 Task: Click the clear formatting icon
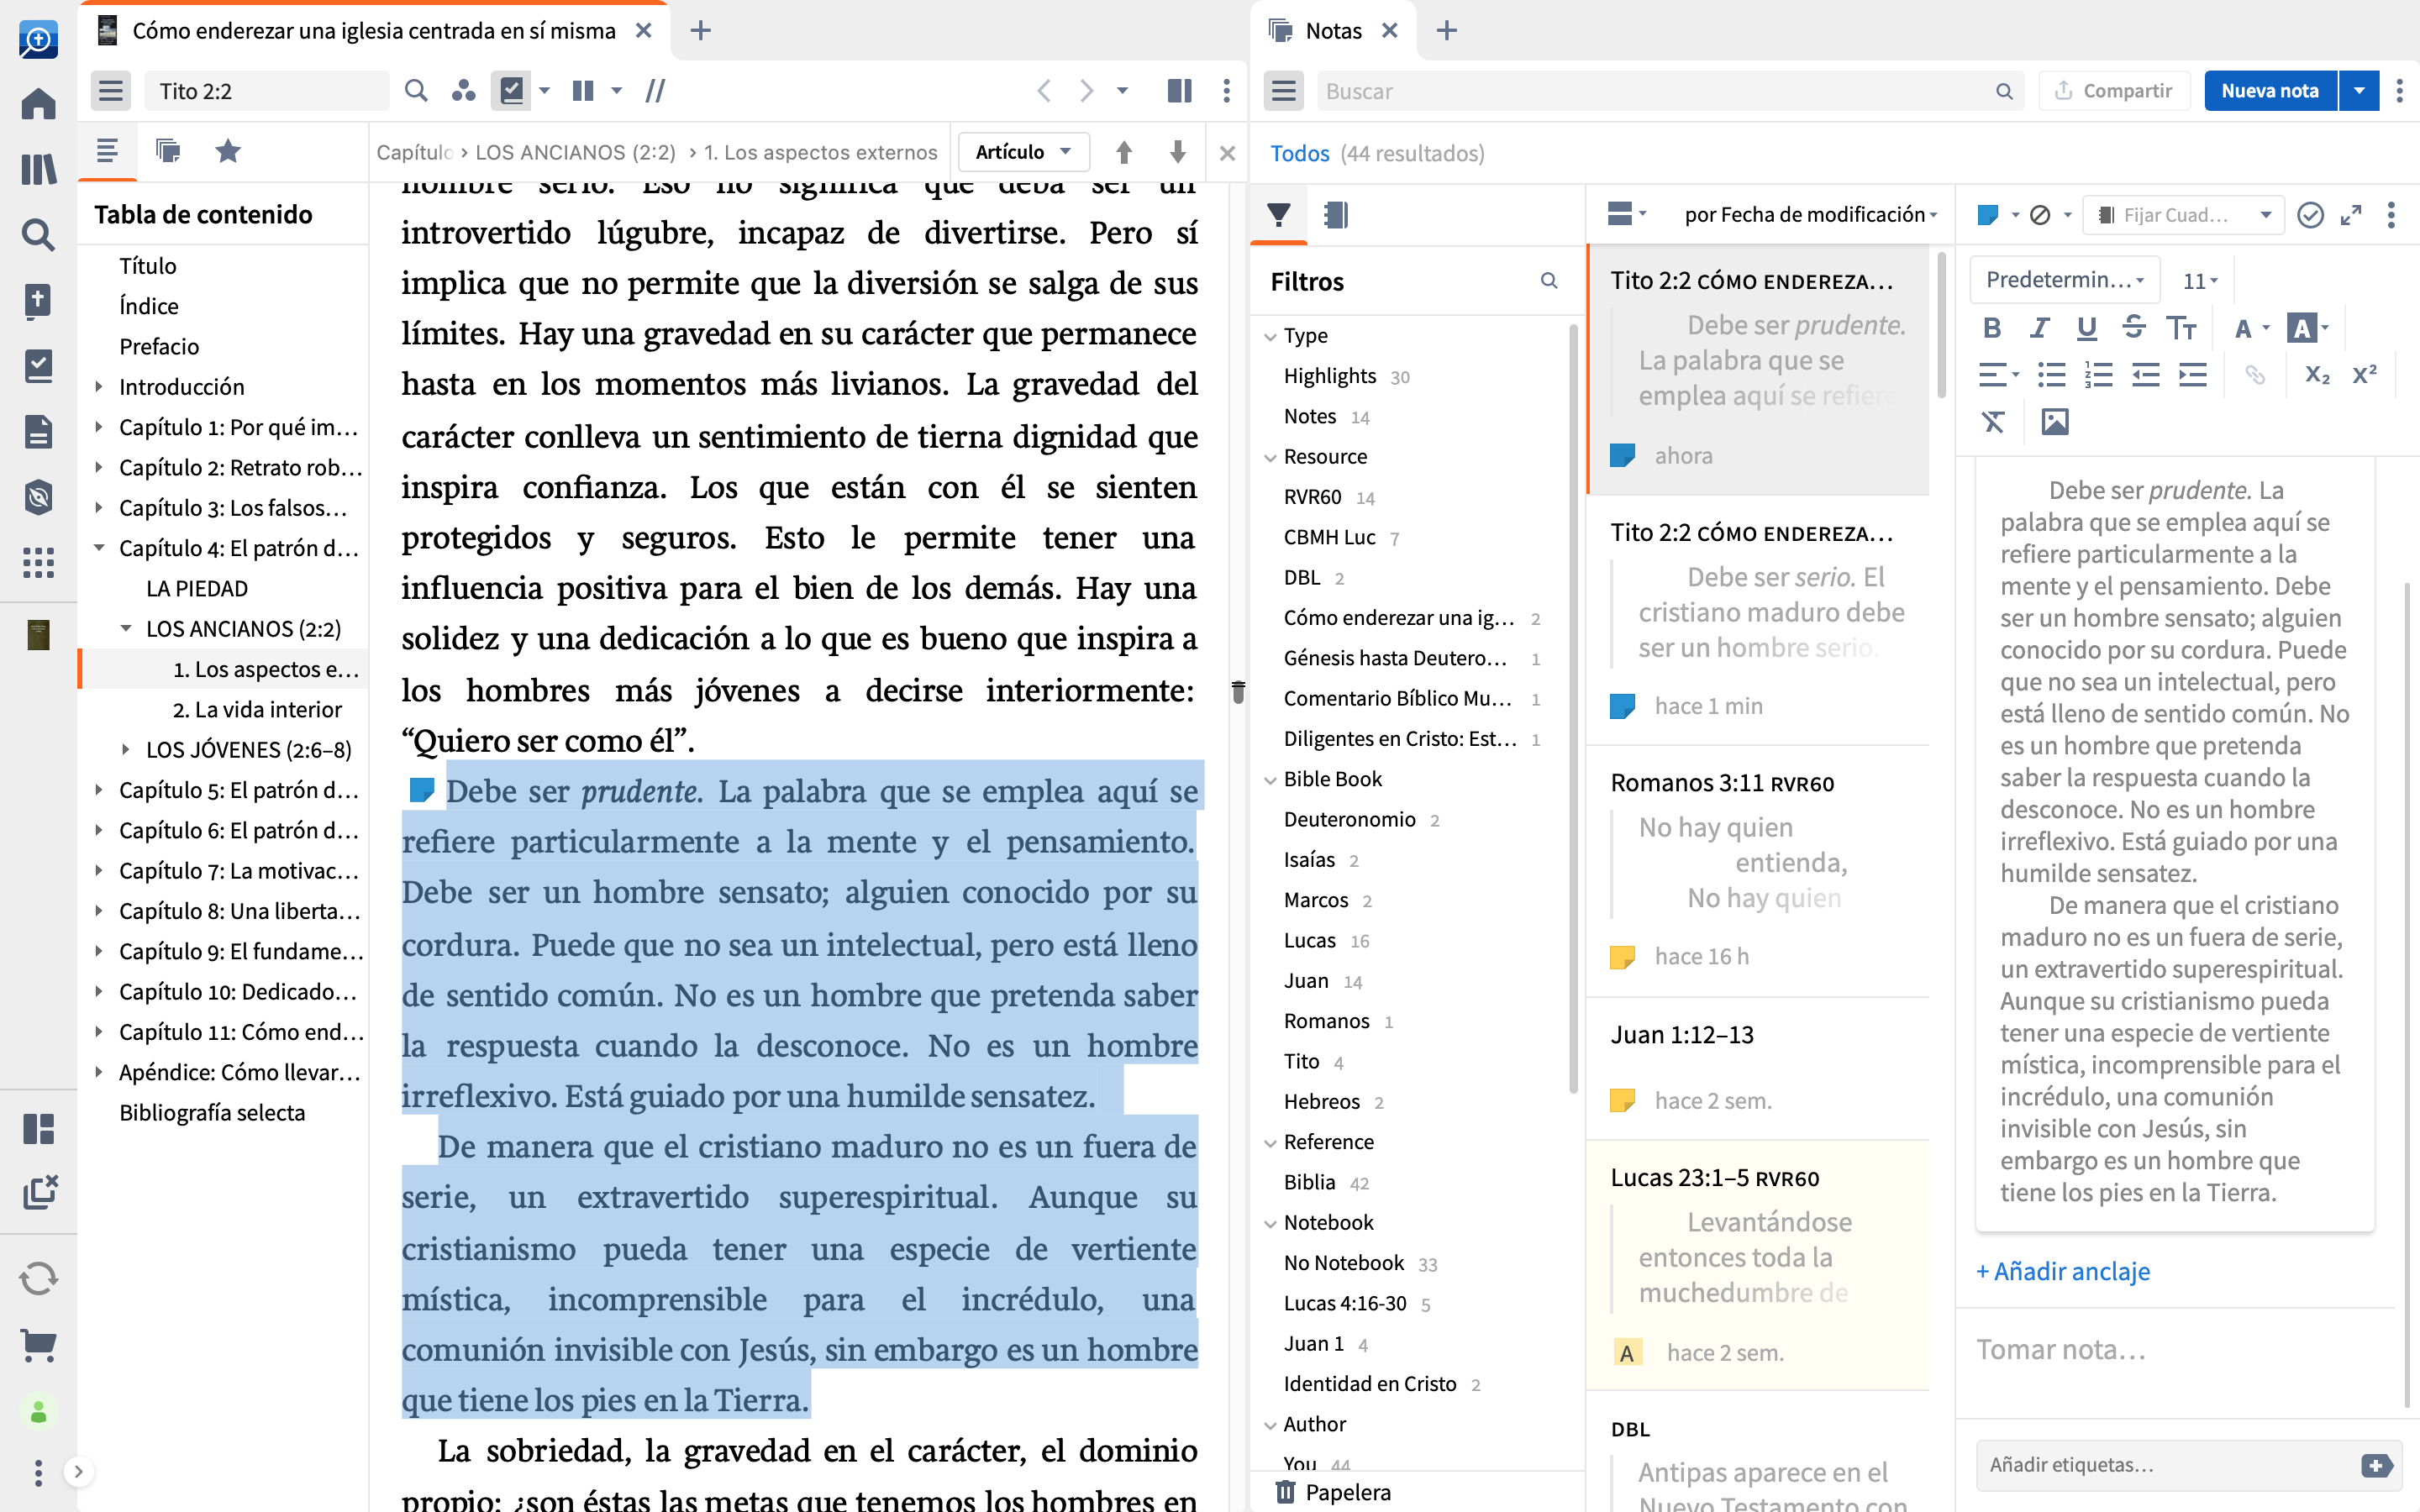coord(1993,422)
